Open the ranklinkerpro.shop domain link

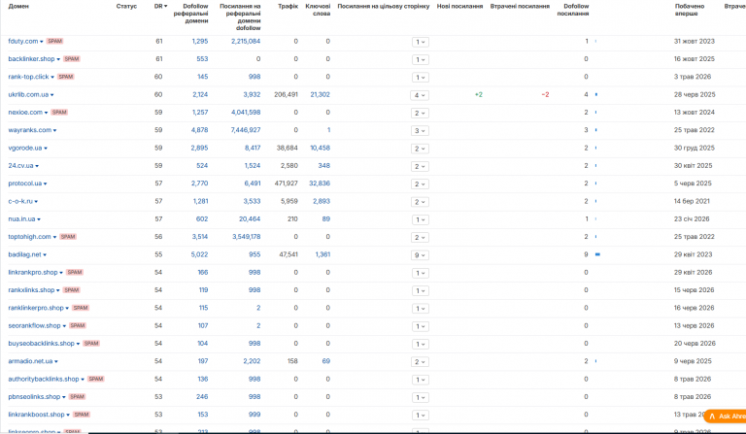36,308
